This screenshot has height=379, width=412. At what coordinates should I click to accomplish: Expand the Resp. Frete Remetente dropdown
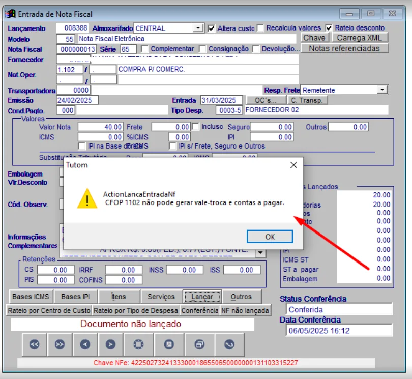pos(382,90)
